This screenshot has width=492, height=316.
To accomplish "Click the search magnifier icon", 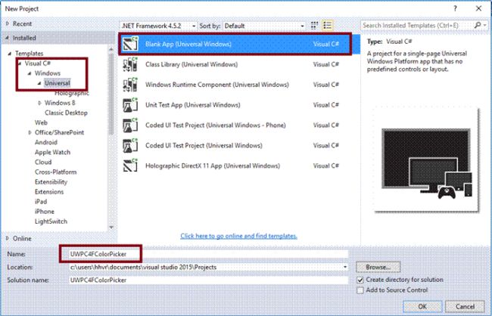I will click(478, 25).
